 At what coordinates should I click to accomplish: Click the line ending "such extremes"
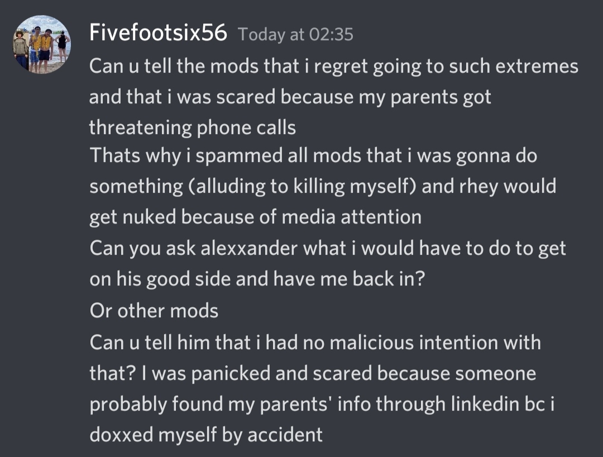[333, 66]
